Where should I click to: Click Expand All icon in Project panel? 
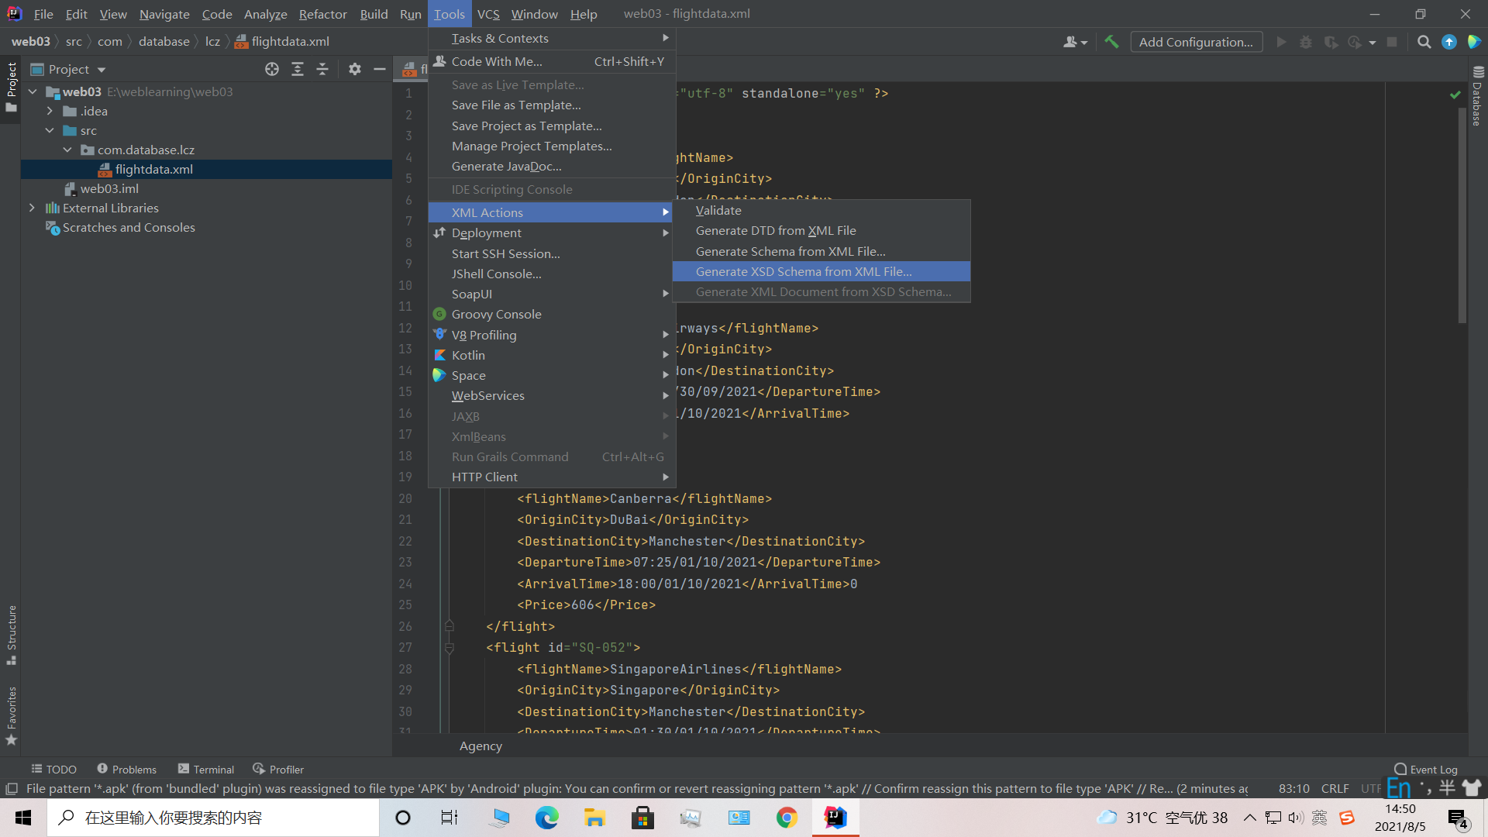point(297,69)
